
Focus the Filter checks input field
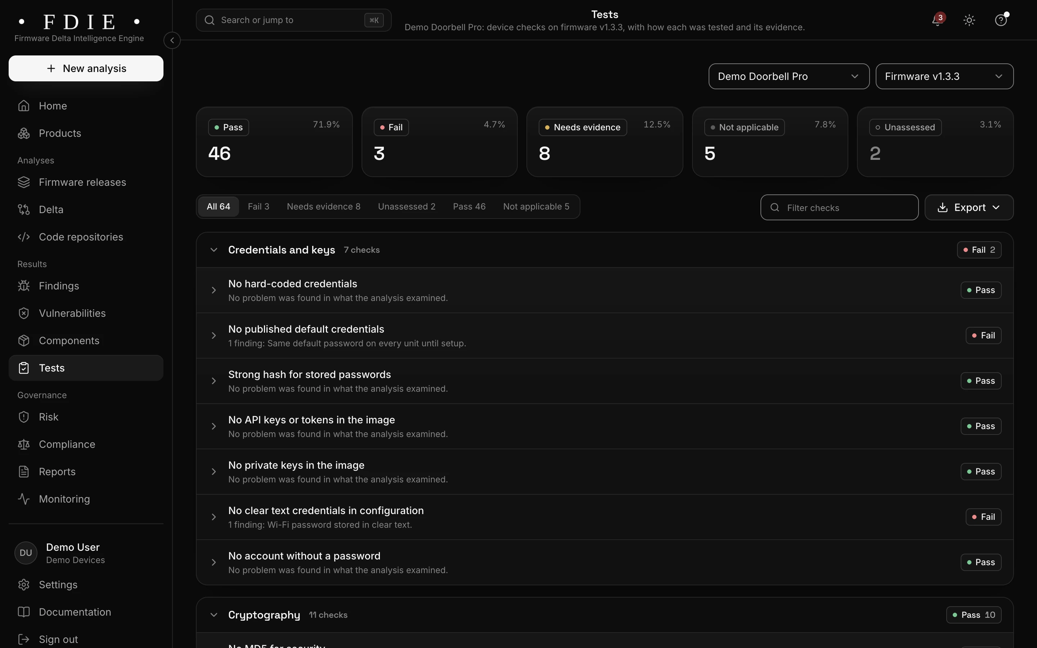[x=839, y=207]
